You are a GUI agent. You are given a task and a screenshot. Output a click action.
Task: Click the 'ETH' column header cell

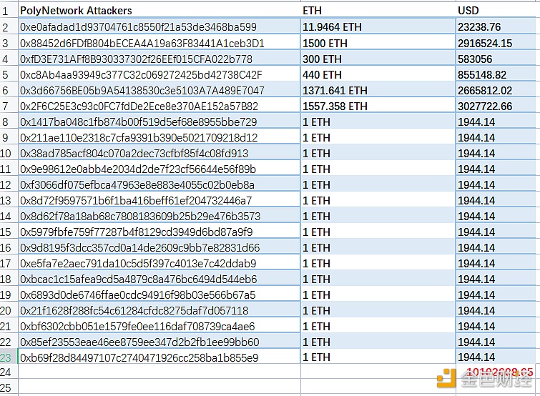[378, 11]
